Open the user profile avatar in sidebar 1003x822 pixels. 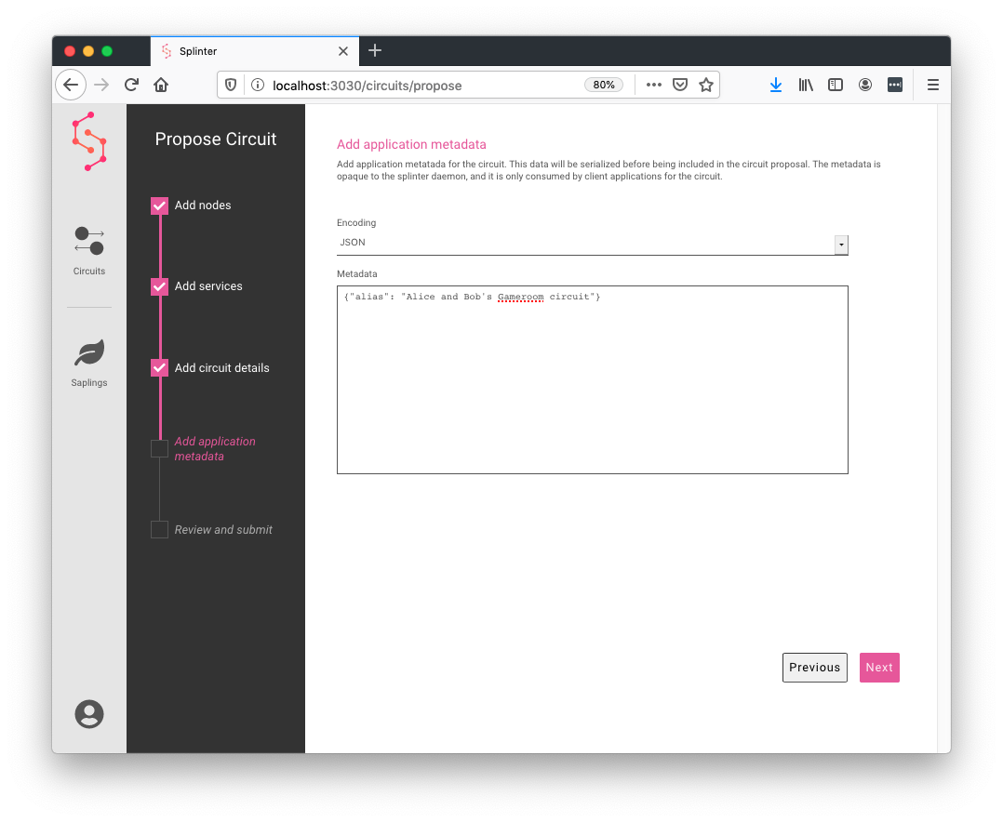(x=89, y=714)
